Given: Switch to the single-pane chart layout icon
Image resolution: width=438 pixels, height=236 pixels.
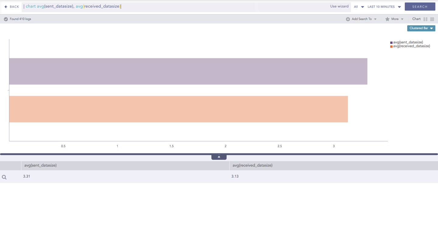Looking at the screenshot, I should tap(432, 19).
